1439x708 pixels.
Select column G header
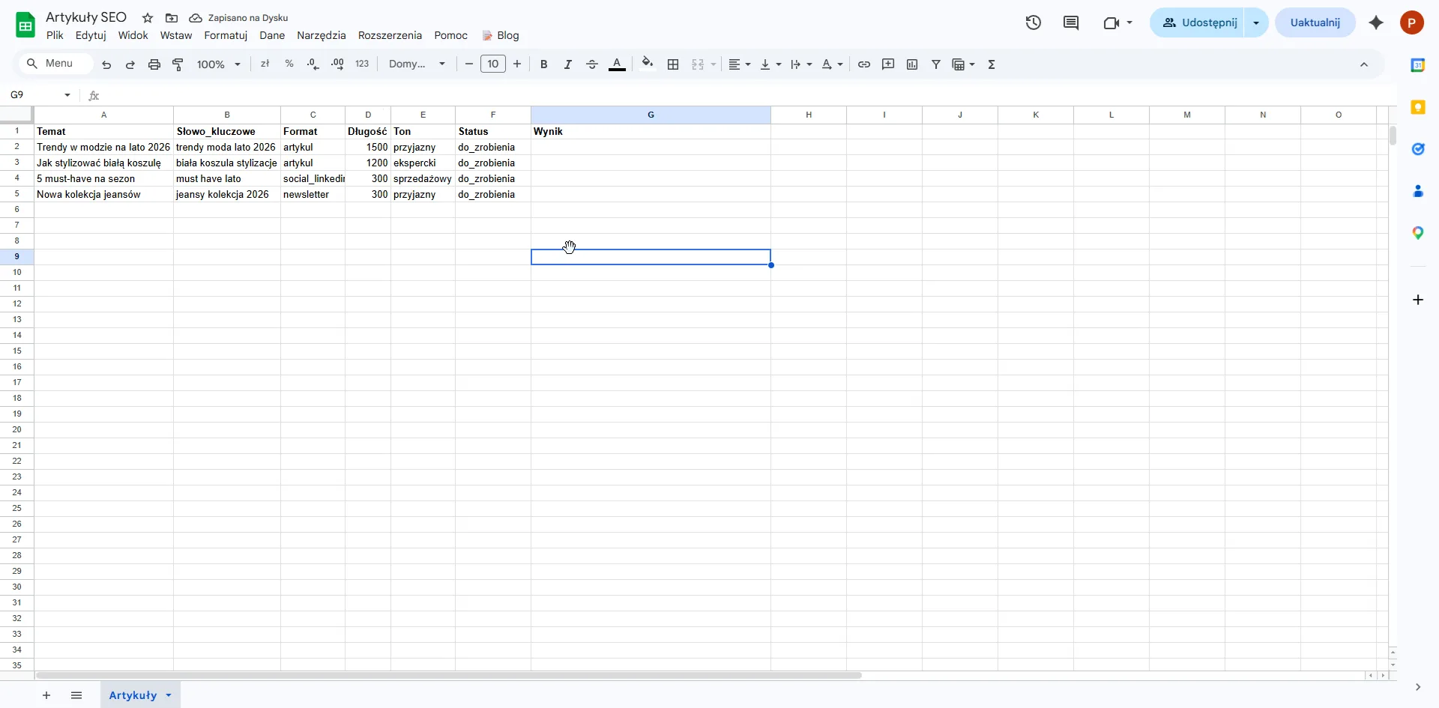651,115
